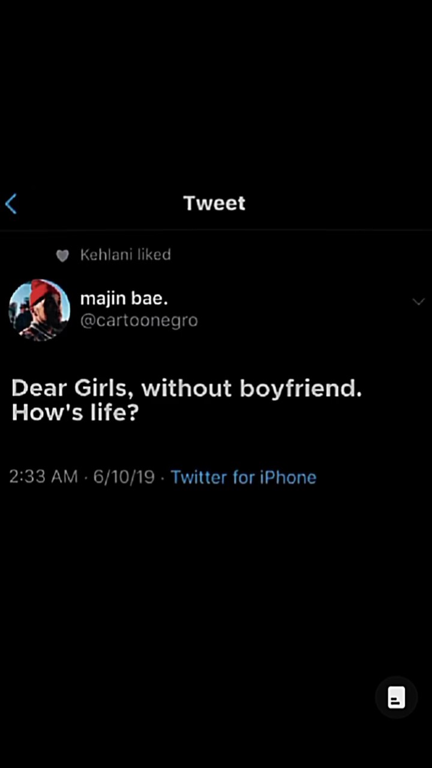Click the word iPhone in source link
This screenshot has width=432, height=768.
click(288, 477)
